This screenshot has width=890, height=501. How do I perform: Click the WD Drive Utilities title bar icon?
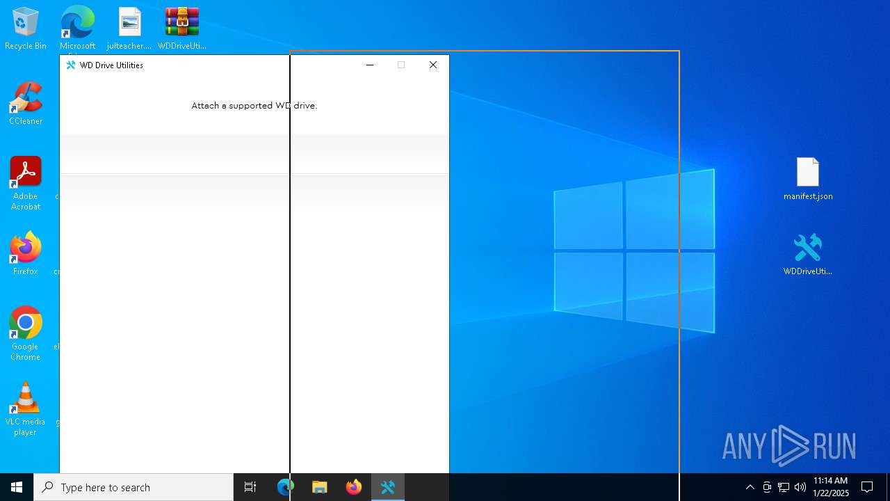[x=70, y=65]
